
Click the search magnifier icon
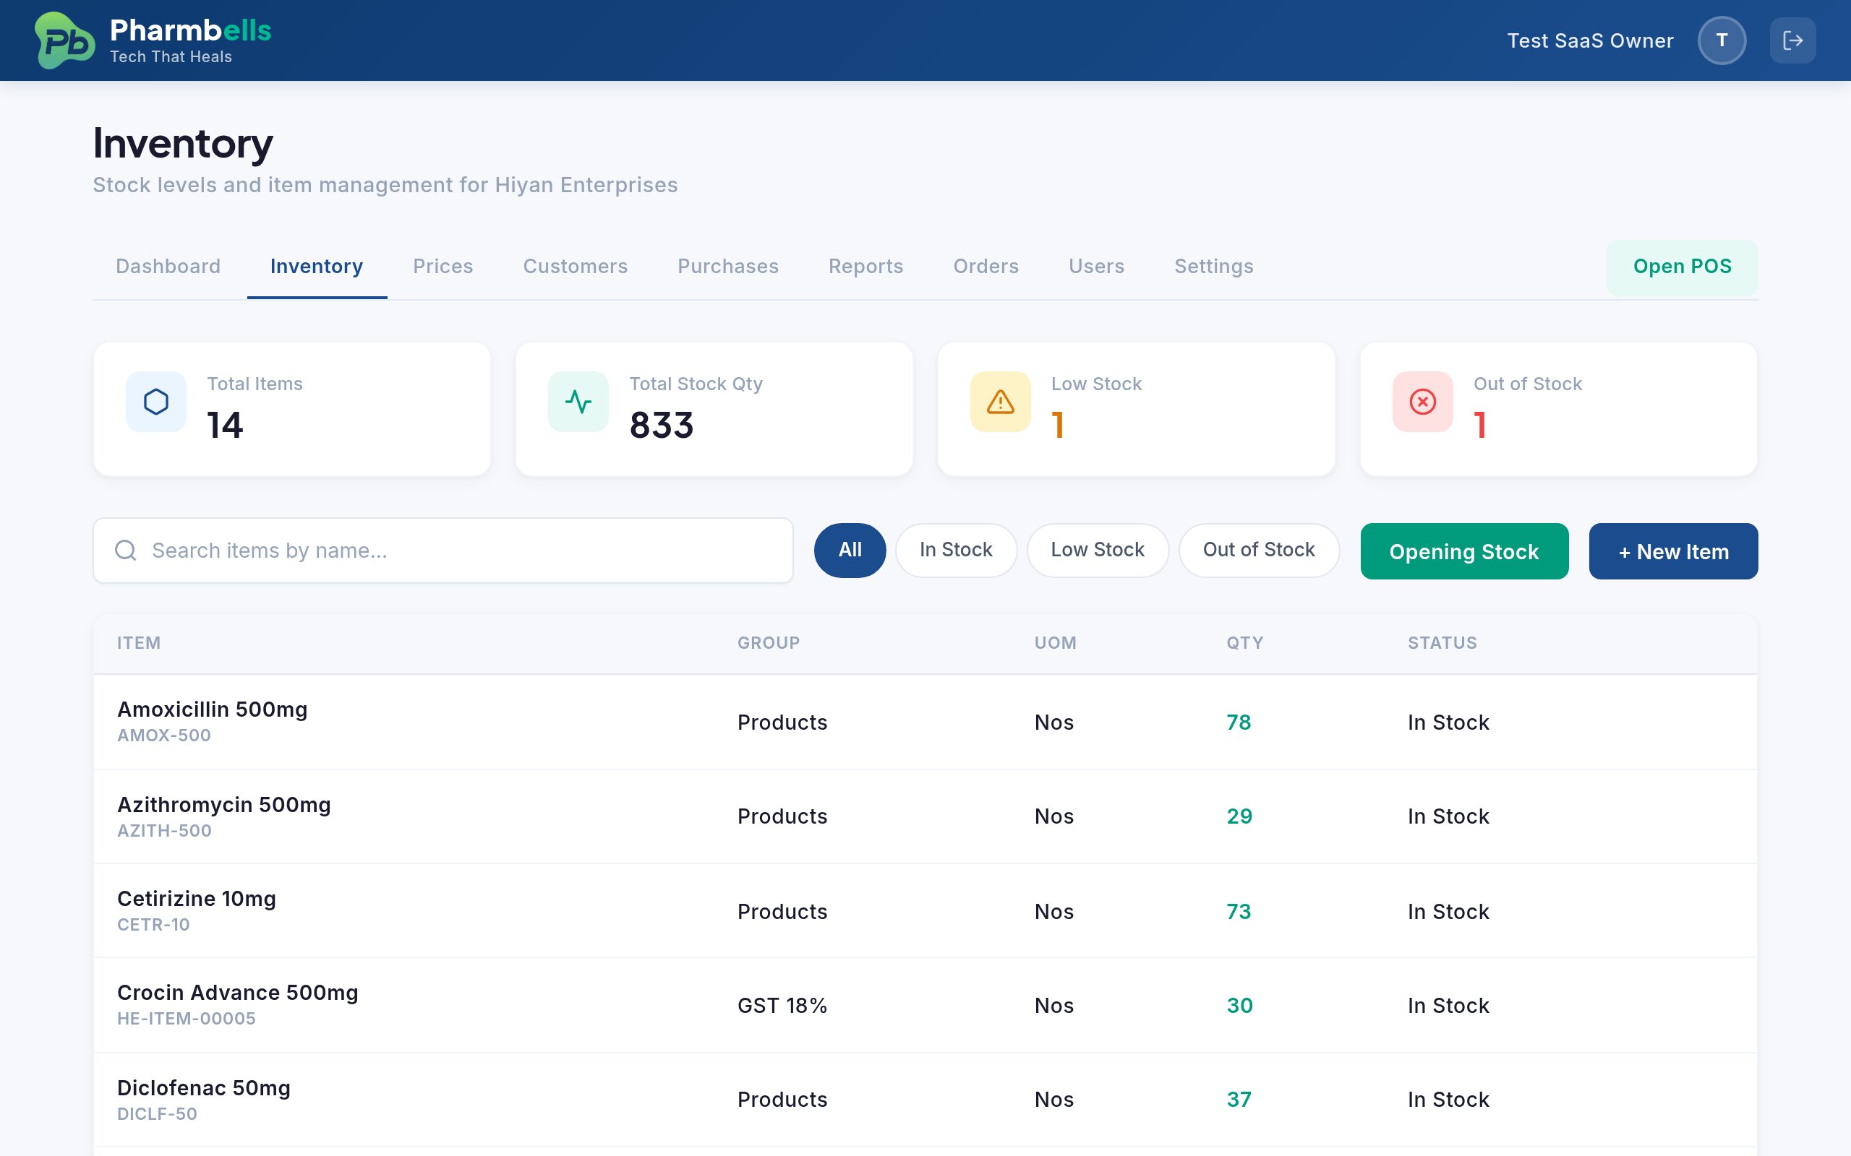125,550
